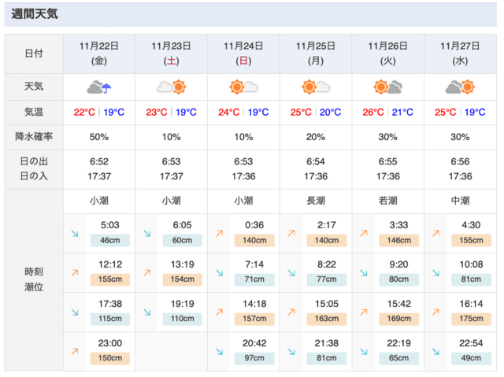Click the 時刻 潮位 row header
The height and width of the screenshot is (377, 504).
coord(34,279)
